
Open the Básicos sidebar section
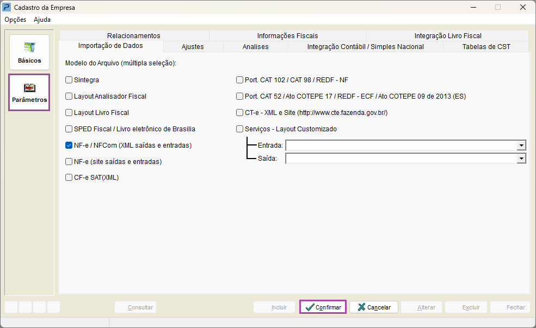tap(29, 52)
